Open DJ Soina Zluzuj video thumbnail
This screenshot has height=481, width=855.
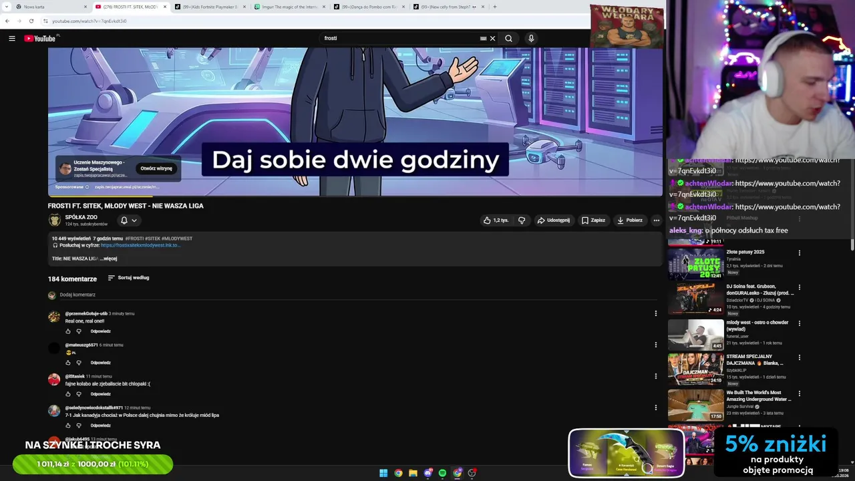695,299
